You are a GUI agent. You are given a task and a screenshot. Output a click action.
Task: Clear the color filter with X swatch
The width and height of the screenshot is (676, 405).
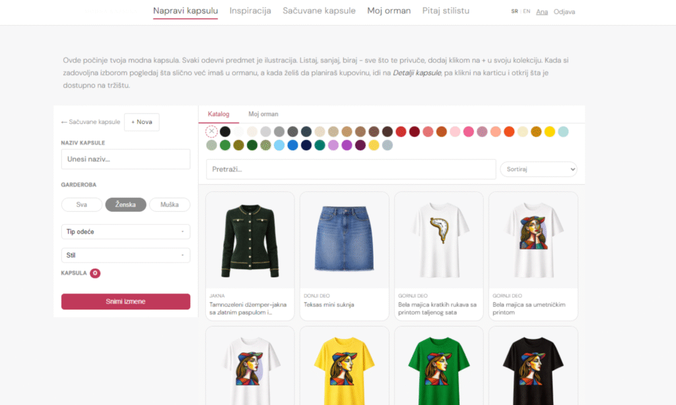point(211,131)
